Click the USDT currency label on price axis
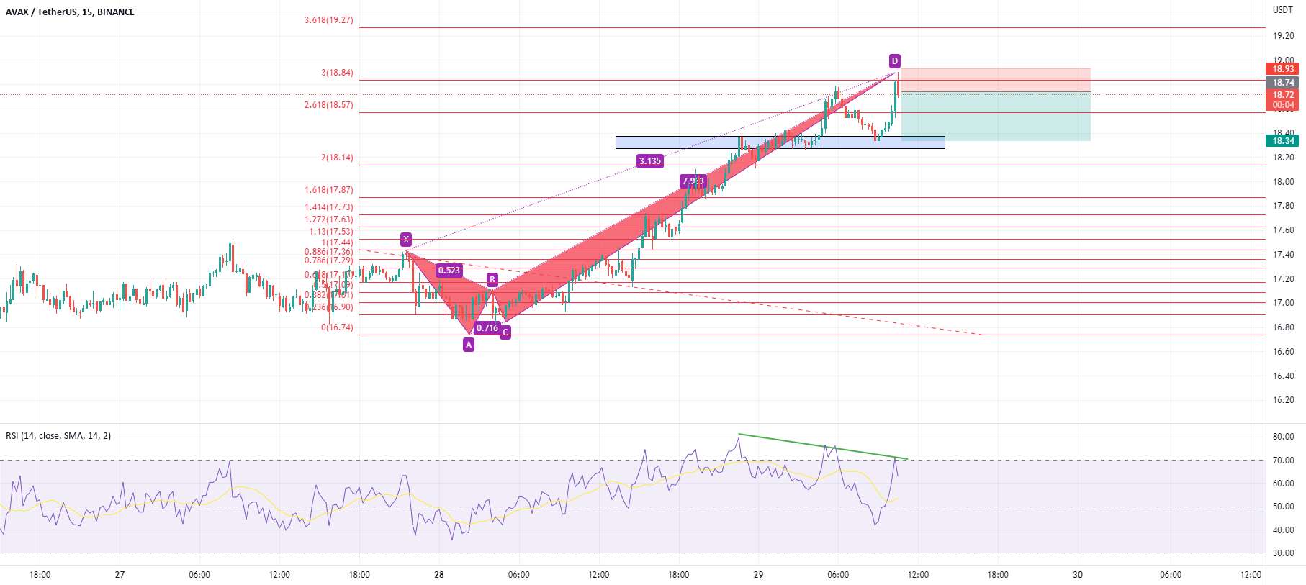Image resolution: width=1306 pixels, height=585 pixels. click(1283, 10)
